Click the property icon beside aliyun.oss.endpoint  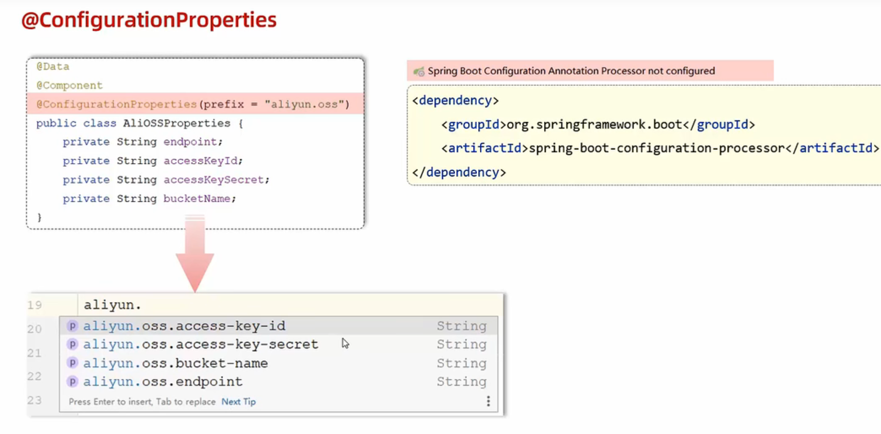pyautogui.click(x=73, y=381)
